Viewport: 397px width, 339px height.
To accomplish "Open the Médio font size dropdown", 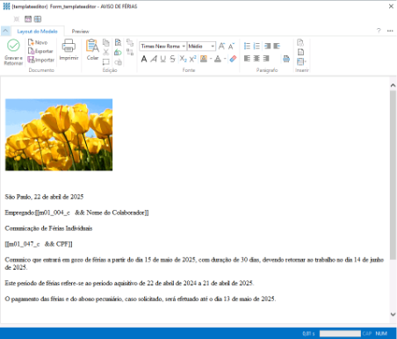I will point(201,47).
